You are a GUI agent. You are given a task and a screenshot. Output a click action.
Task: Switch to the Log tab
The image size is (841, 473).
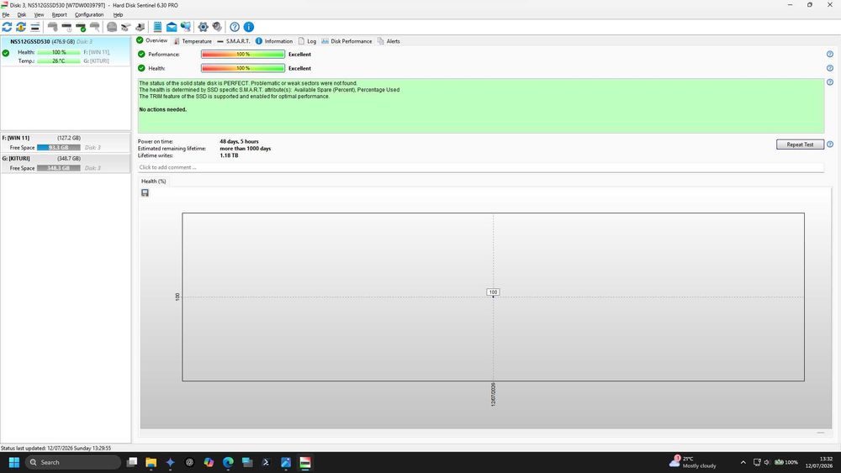pyautogui.click(x=307, y=40)
